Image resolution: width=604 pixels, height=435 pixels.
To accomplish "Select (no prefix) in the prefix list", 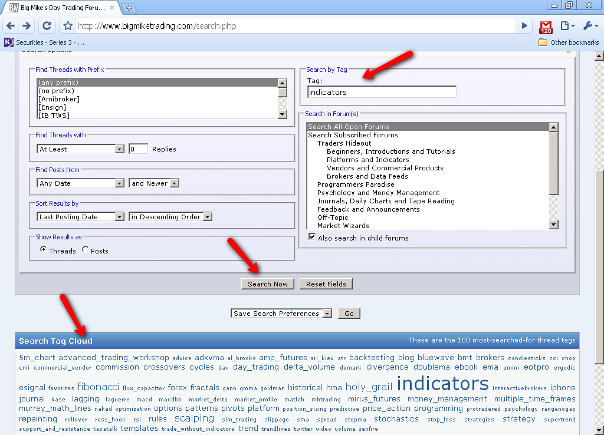I will pyautogui.click(x=157, y=91).
